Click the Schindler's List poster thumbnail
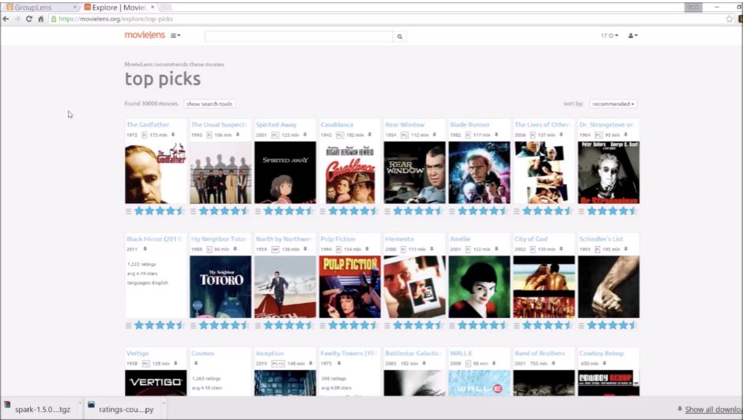Image resolution: width=743 pixels, height=420 pixels. coord(609,287)
